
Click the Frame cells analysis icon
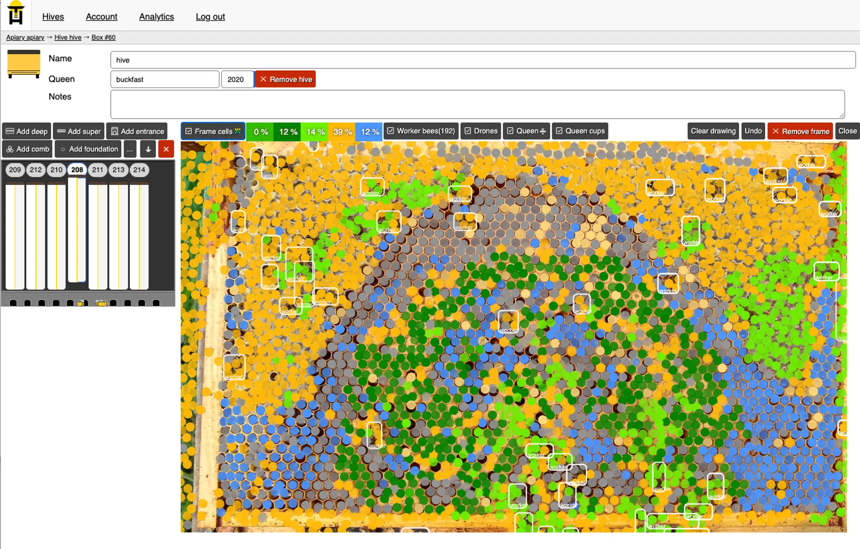point(240,130)
